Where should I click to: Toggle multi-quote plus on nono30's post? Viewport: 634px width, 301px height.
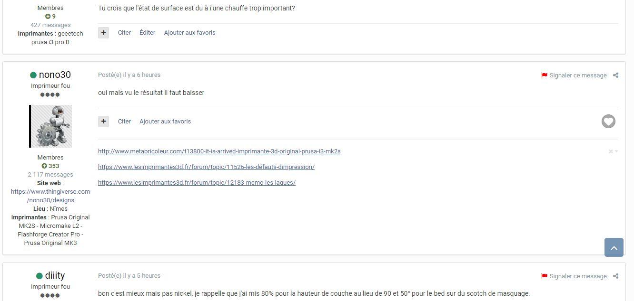104,122
